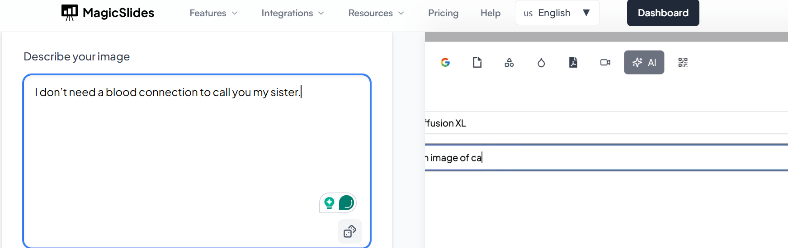Screen dimensions: 788x248
Task: Open the English language selector
Action: (x=557, y=13)
